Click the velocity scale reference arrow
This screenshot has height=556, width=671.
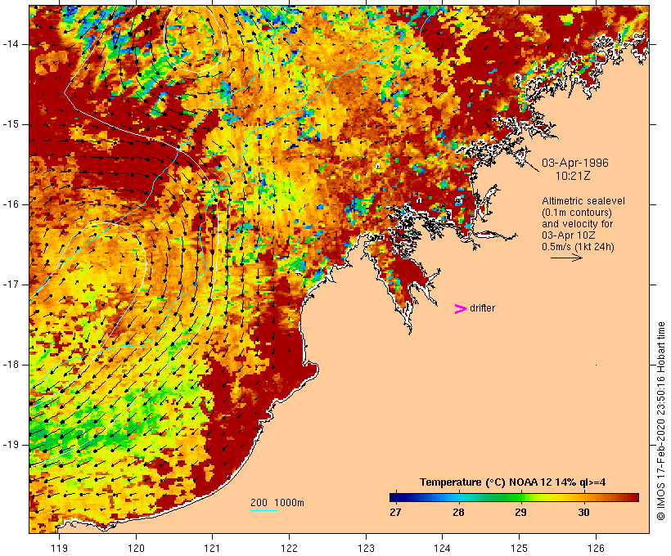(x=566, y=258)
